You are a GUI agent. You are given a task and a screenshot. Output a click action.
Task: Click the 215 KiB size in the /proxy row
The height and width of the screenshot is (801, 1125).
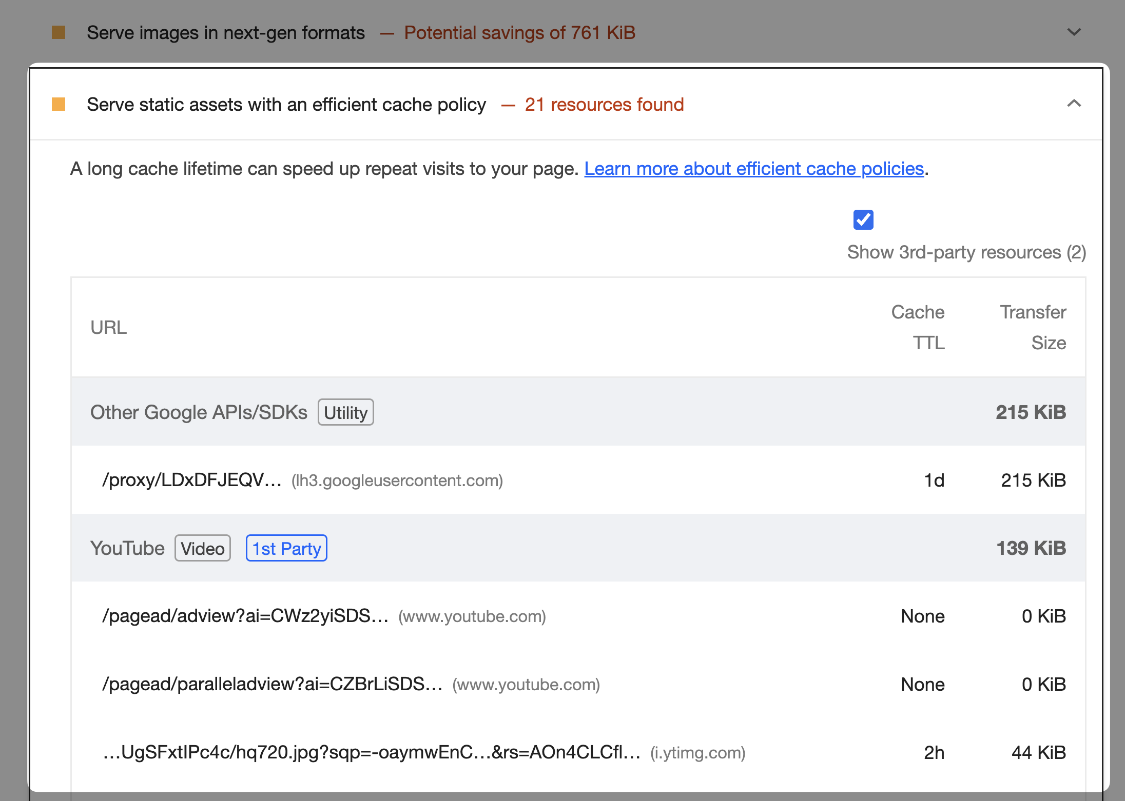1034,480
